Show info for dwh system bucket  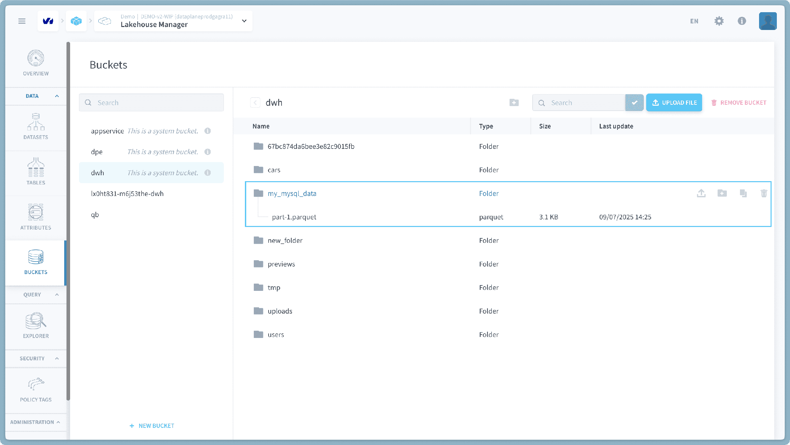point(208,173)
